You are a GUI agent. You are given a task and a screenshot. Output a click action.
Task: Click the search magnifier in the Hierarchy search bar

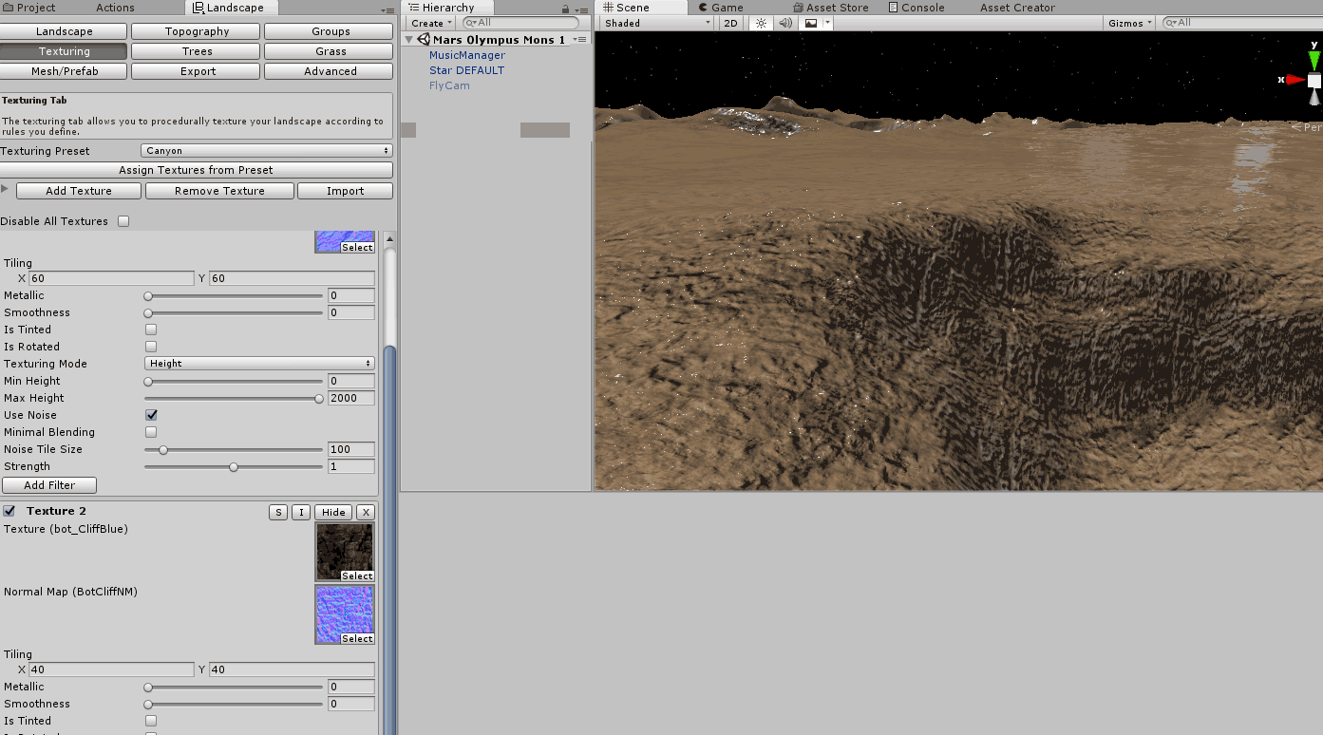468,23
